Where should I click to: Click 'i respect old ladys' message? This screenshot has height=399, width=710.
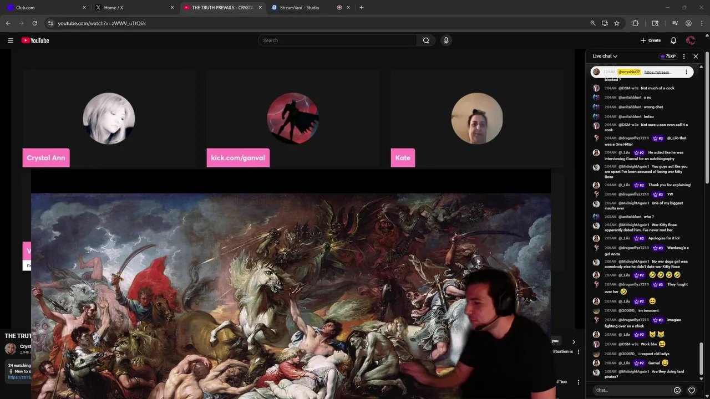click(654, 354)
